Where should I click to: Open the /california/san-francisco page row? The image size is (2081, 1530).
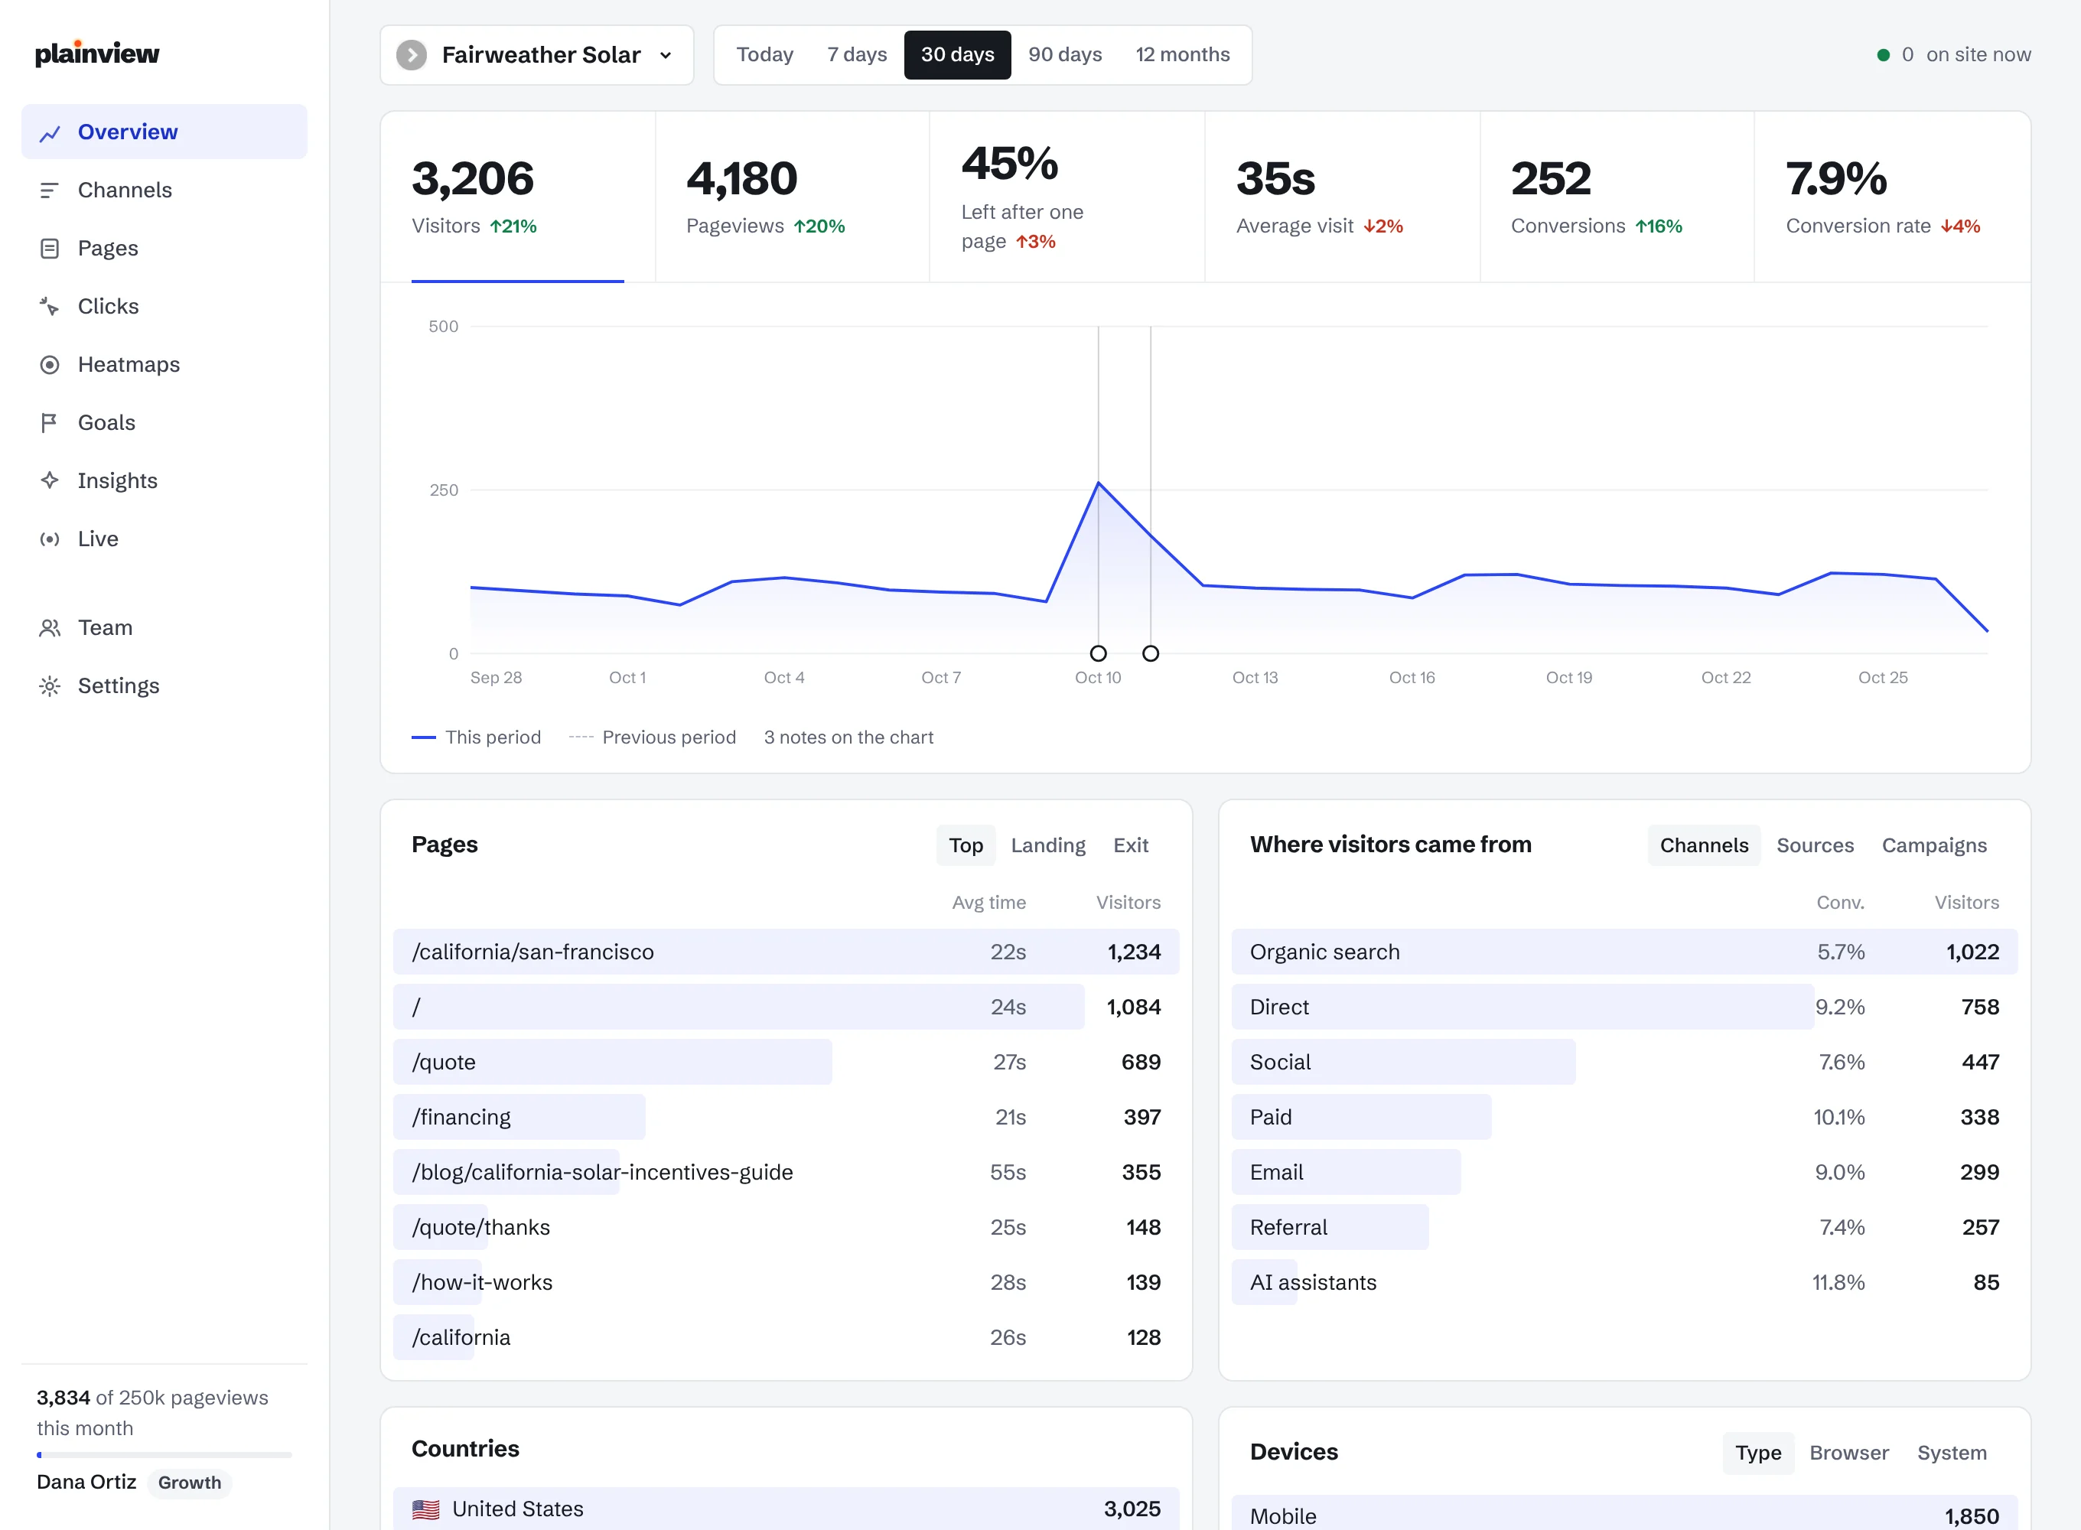[x=786, y=952]
